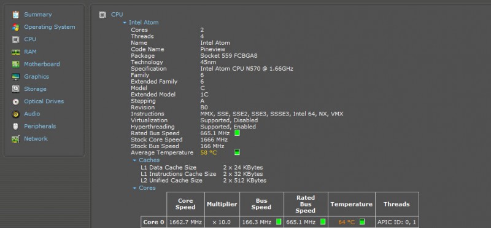
Task: Collapse the Intel Atom tree node
Action: point(125,23)
